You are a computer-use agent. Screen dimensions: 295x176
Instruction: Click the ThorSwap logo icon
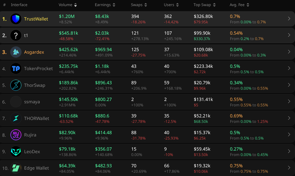[16, 85]
